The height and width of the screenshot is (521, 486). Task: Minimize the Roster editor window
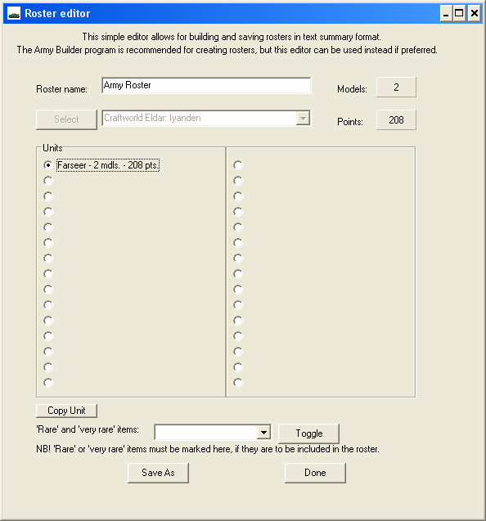tap(446, 14)
